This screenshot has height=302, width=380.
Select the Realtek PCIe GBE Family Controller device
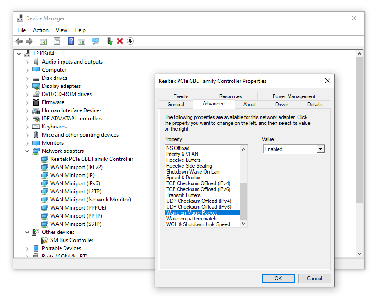pyautogui.click(x=92, y=159)
